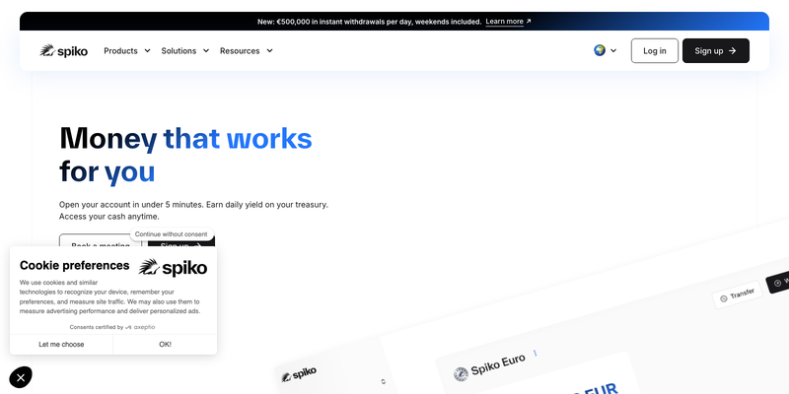Viewport: 789px width, 394px height.
Task: Close cookie widget with round X button
Action: (21, 377)
